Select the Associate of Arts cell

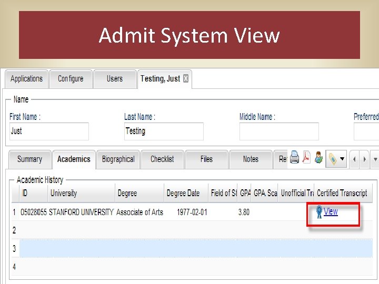[139, 212]
